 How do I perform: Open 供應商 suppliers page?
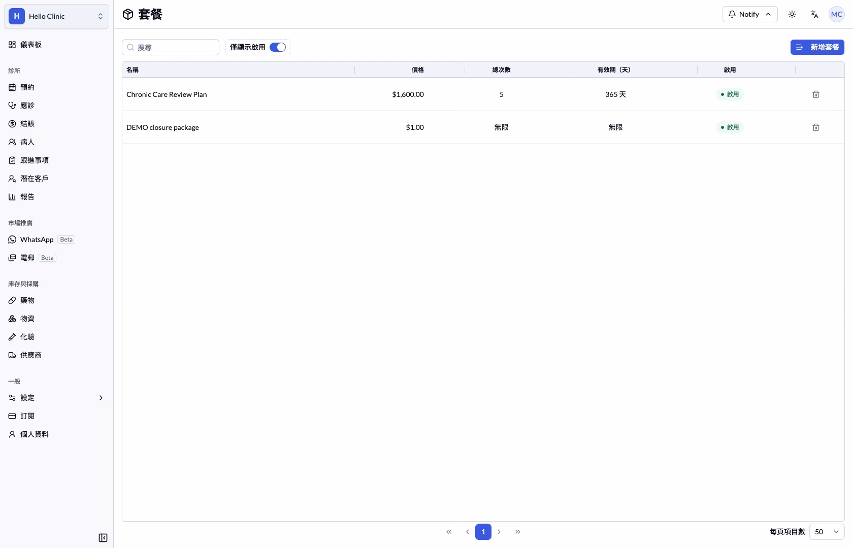click(x=56, y=355)
